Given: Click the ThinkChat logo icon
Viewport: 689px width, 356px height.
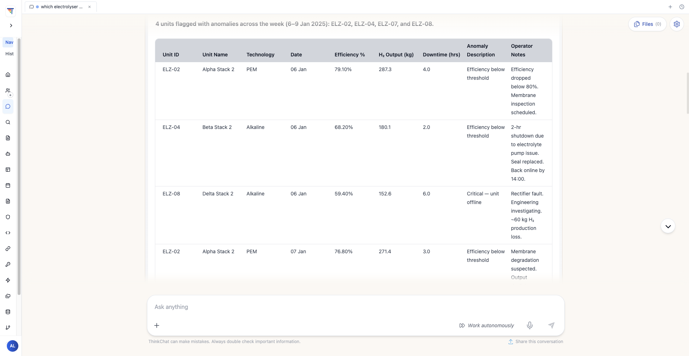Looking at the screenshot, I should pyautogui.click(x=10, y=11).
